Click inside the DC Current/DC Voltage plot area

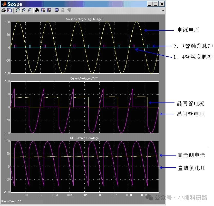point(85,167)
